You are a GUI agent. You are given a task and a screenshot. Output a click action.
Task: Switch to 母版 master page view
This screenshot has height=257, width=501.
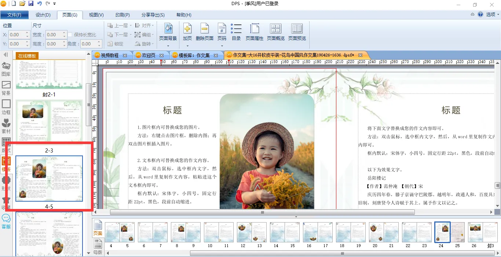(x=98, y=246)
